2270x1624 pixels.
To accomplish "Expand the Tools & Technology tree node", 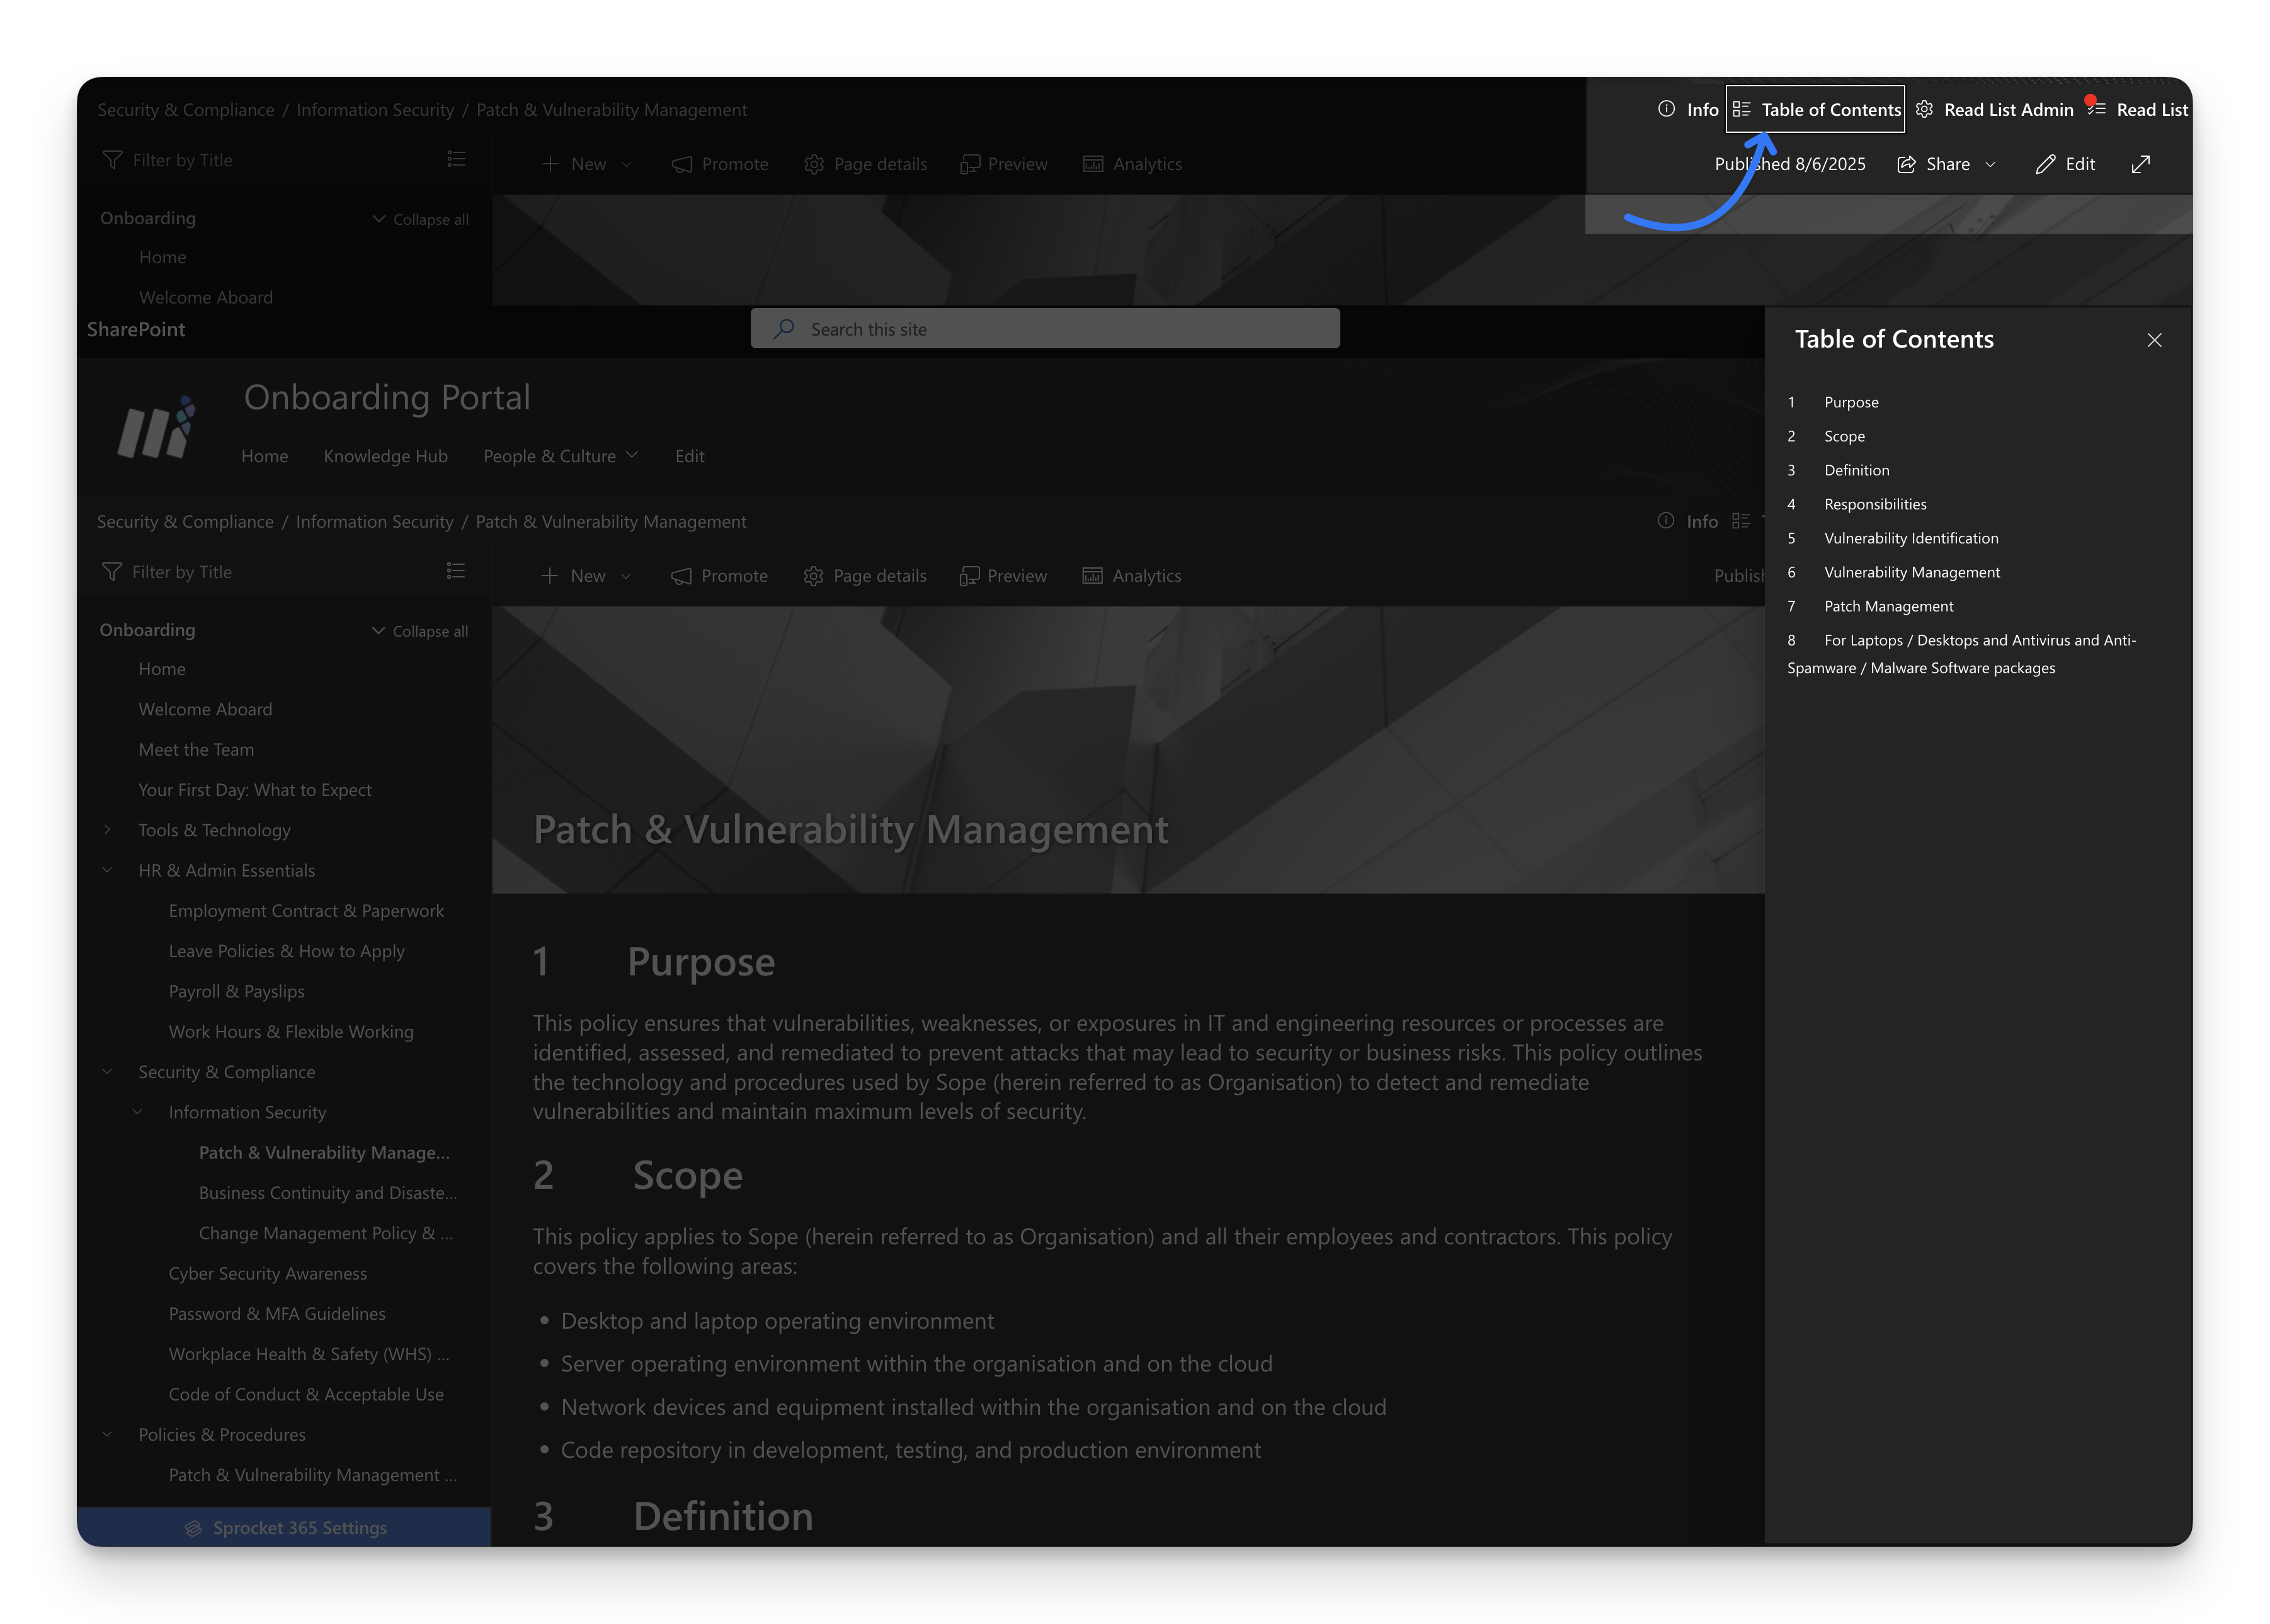I will (108, 830).
